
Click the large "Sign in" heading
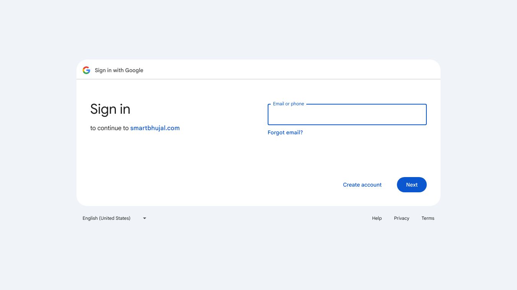click(110, 110)
